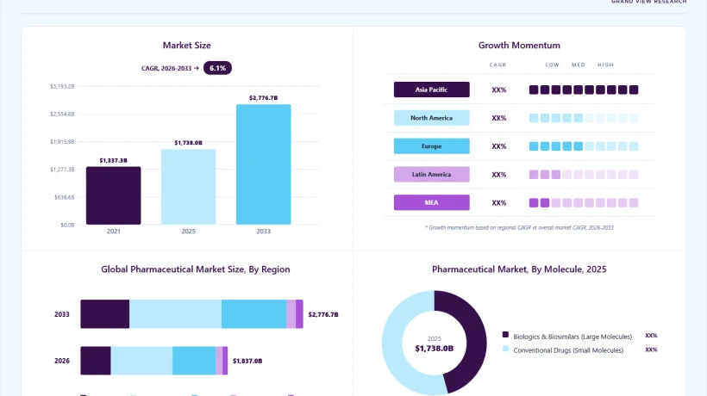Click the Growth Momentum heading
This screenshot has width=707, height=396.
pyautogui.click(x=519, y=46)
